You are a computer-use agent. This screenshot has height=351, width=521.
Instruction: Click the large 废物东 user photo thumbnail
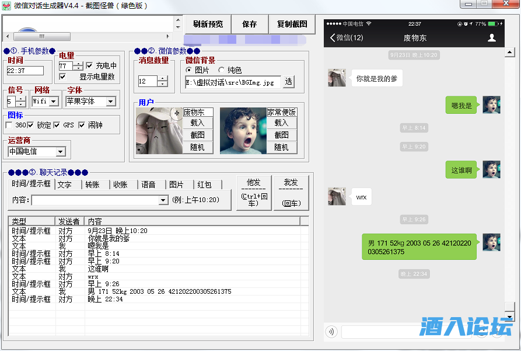[x=159, y=130]
